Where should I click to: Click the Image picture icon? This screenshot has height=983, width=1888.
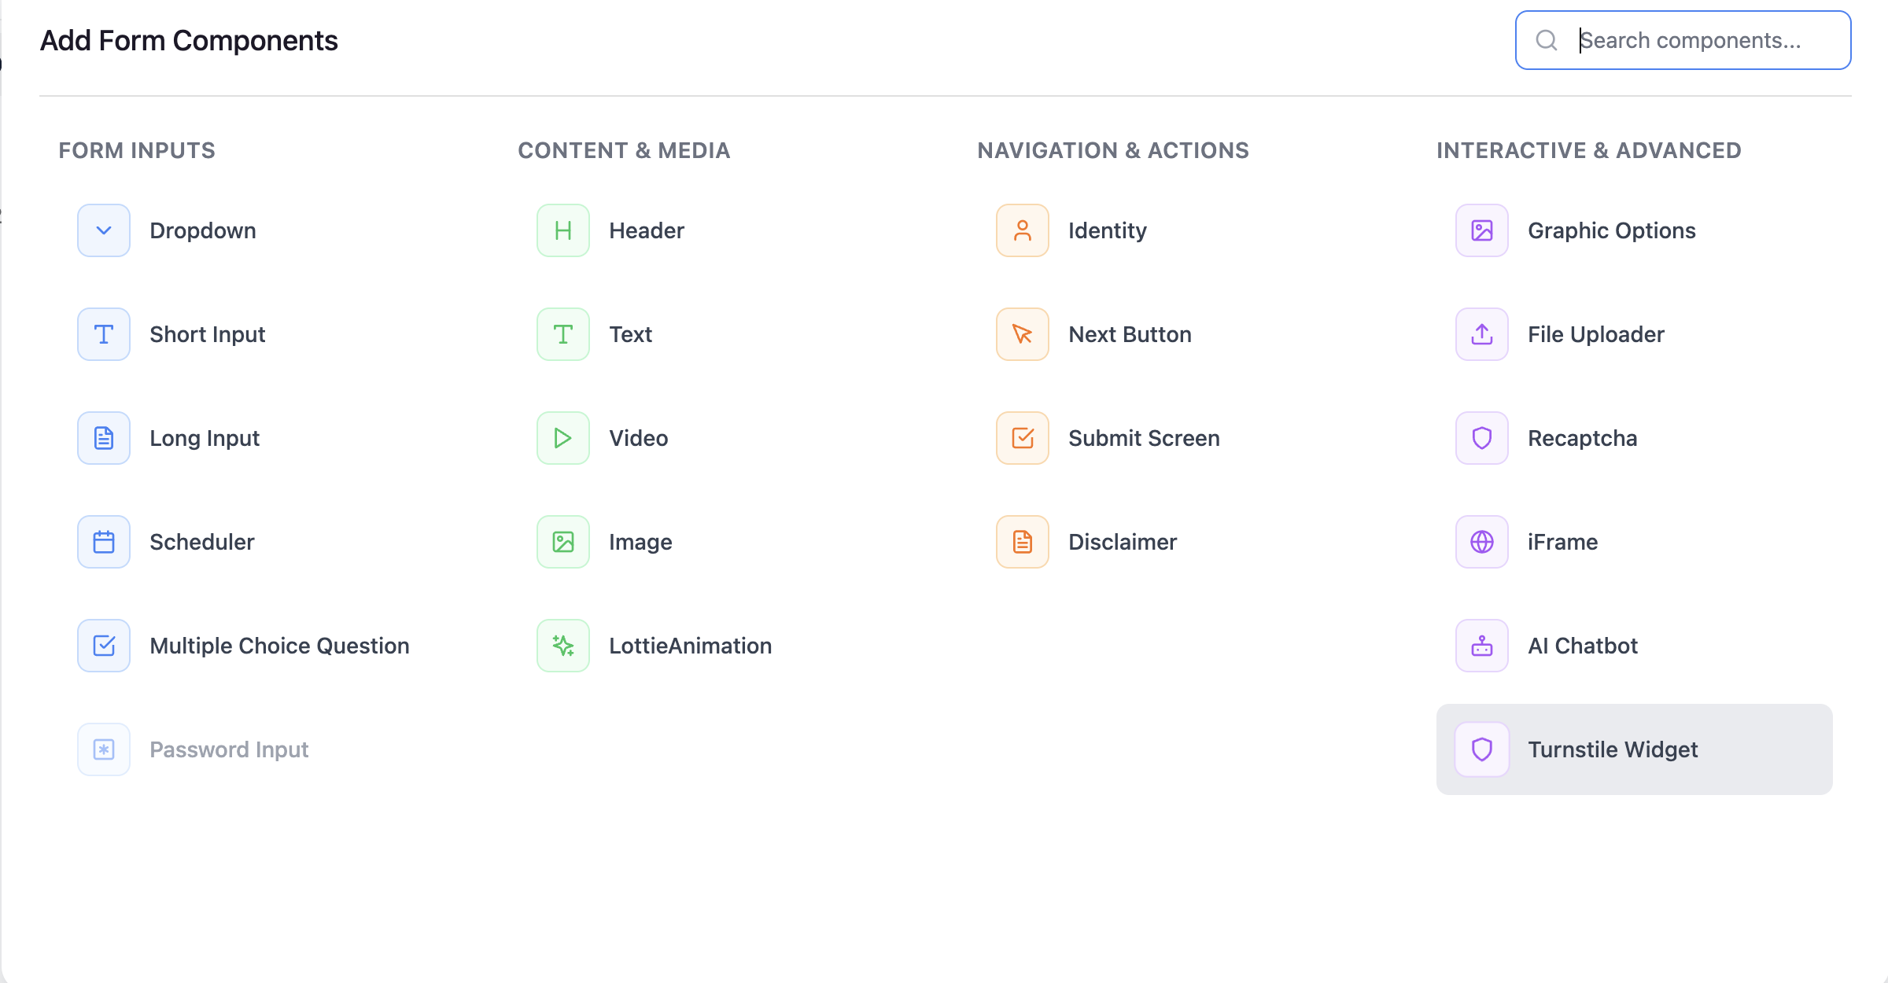tap(562, 541)
